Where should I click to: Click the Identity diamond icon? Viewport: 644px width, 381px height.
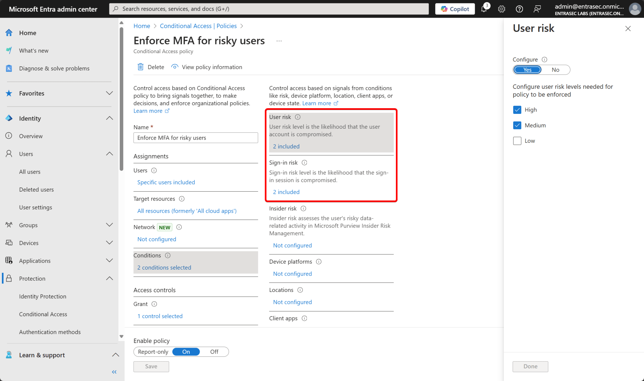click(9, 118)
